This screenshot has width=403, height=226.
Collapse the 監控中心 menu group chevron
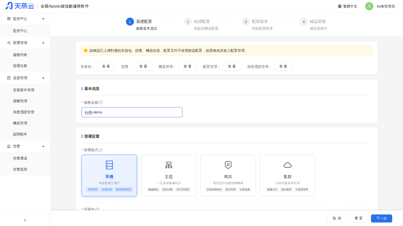tap(43, 19)
